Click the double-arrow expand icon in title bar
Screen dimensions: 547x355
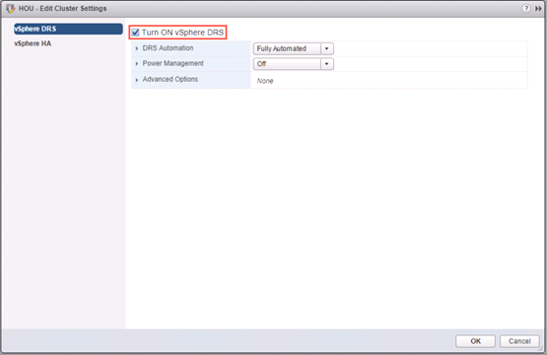point(538,8)
